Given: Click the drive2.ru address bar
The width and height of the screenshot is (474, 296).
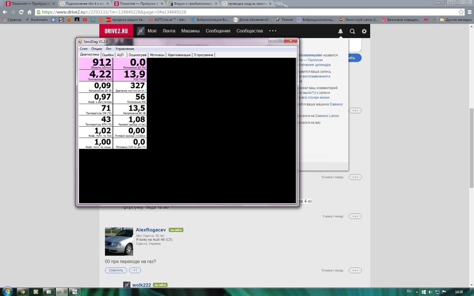Looking at the screenshot, I should 246,12.
